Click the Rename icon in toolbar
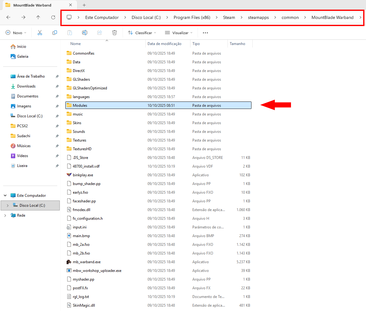The width and height of the screenshot is (366, 311). [85, 33]
